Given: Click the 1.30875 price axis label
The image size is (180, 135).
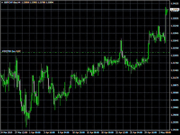Looking at the screenshot, I should (175, 85).
